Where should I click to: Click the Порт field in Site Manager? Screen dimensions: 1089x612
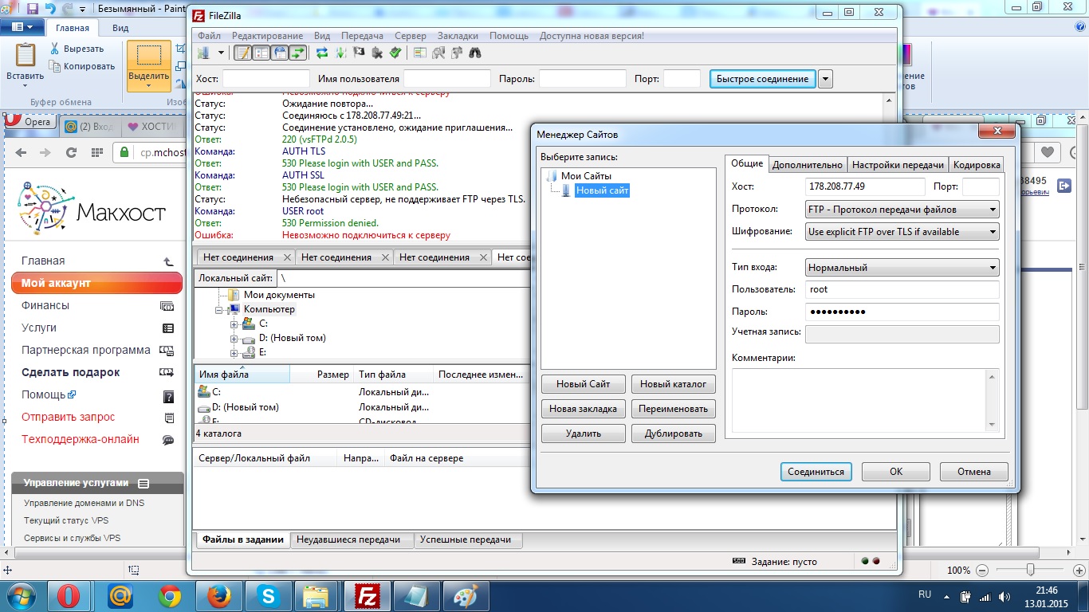(981, 186)
